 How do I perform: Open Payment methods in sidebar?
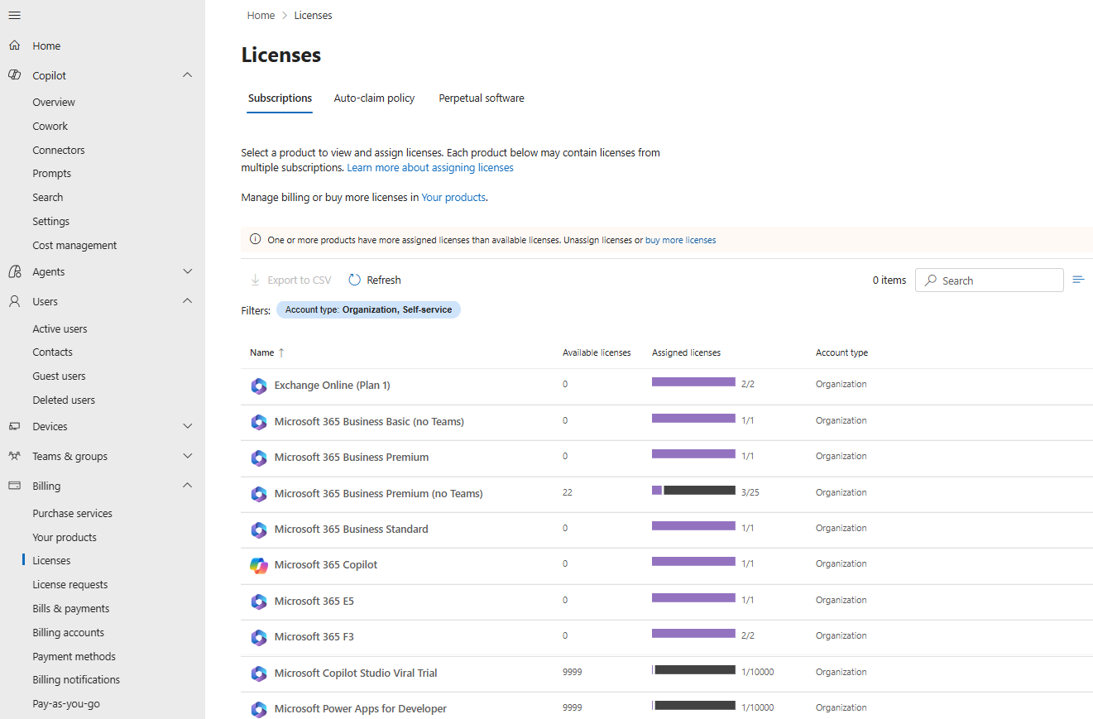[74, 656]
